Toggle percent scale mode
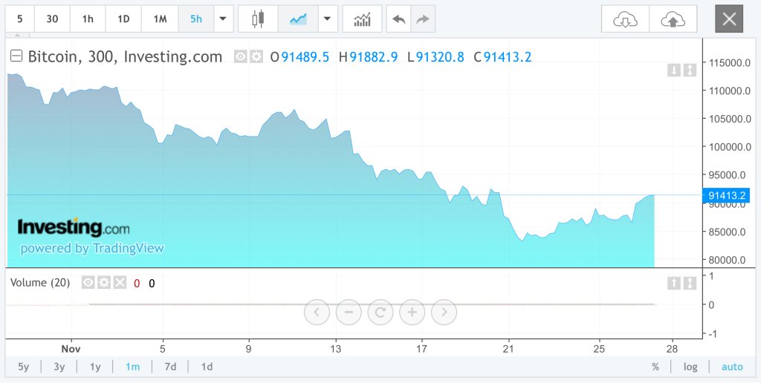Viewport: 761px width, 392px height. [x=655, y=367]
